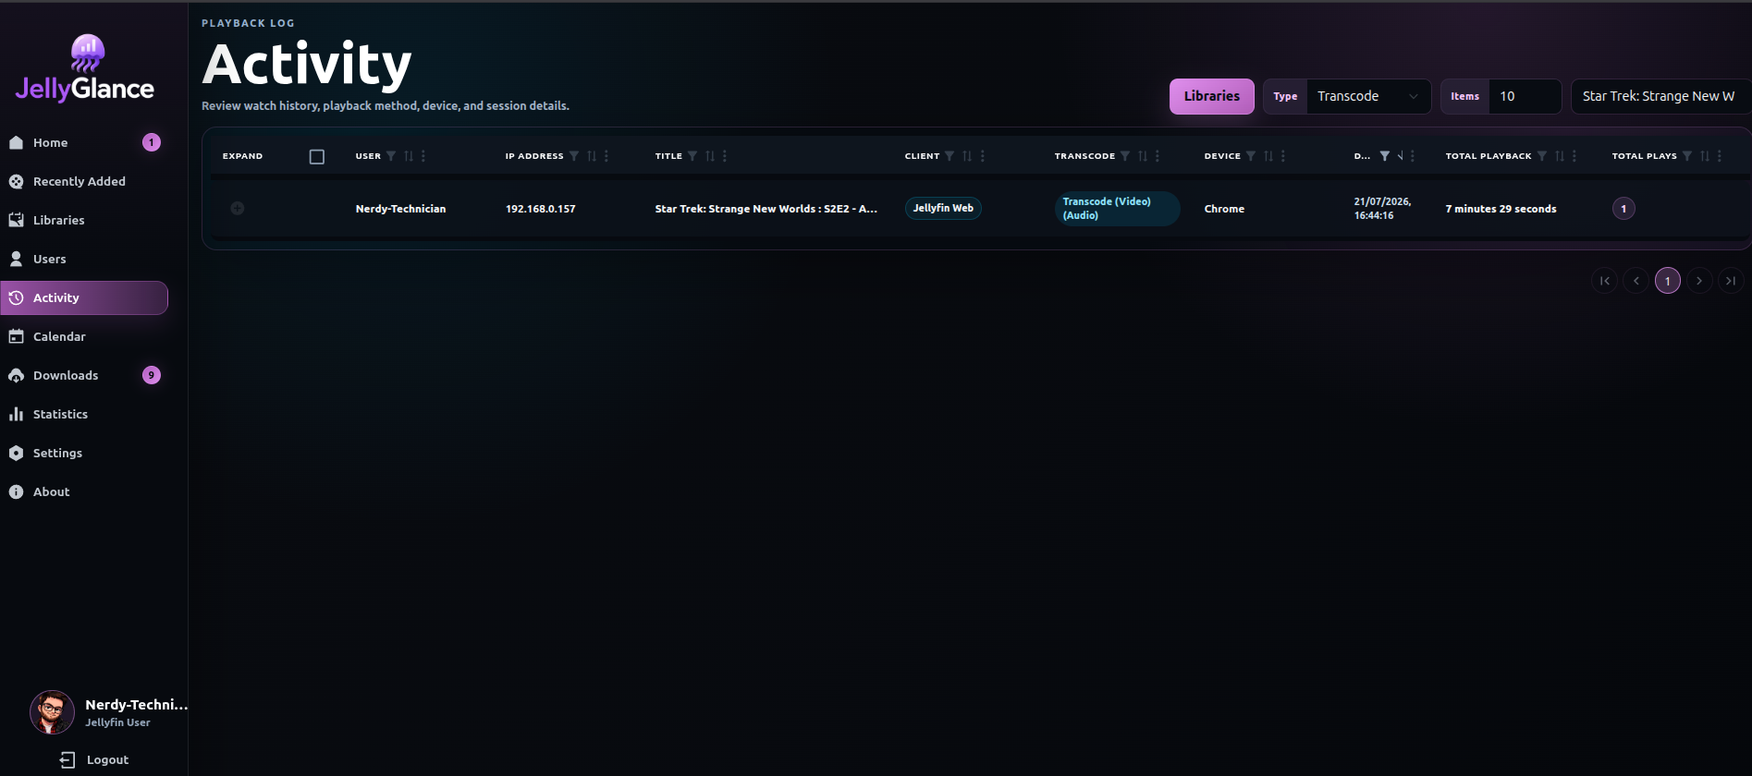Screen dimensions: 1752x776
Task: Click the Star Trek: Strange New Worlds title cell
Action: pyautogui.click(x=766, y=209)
